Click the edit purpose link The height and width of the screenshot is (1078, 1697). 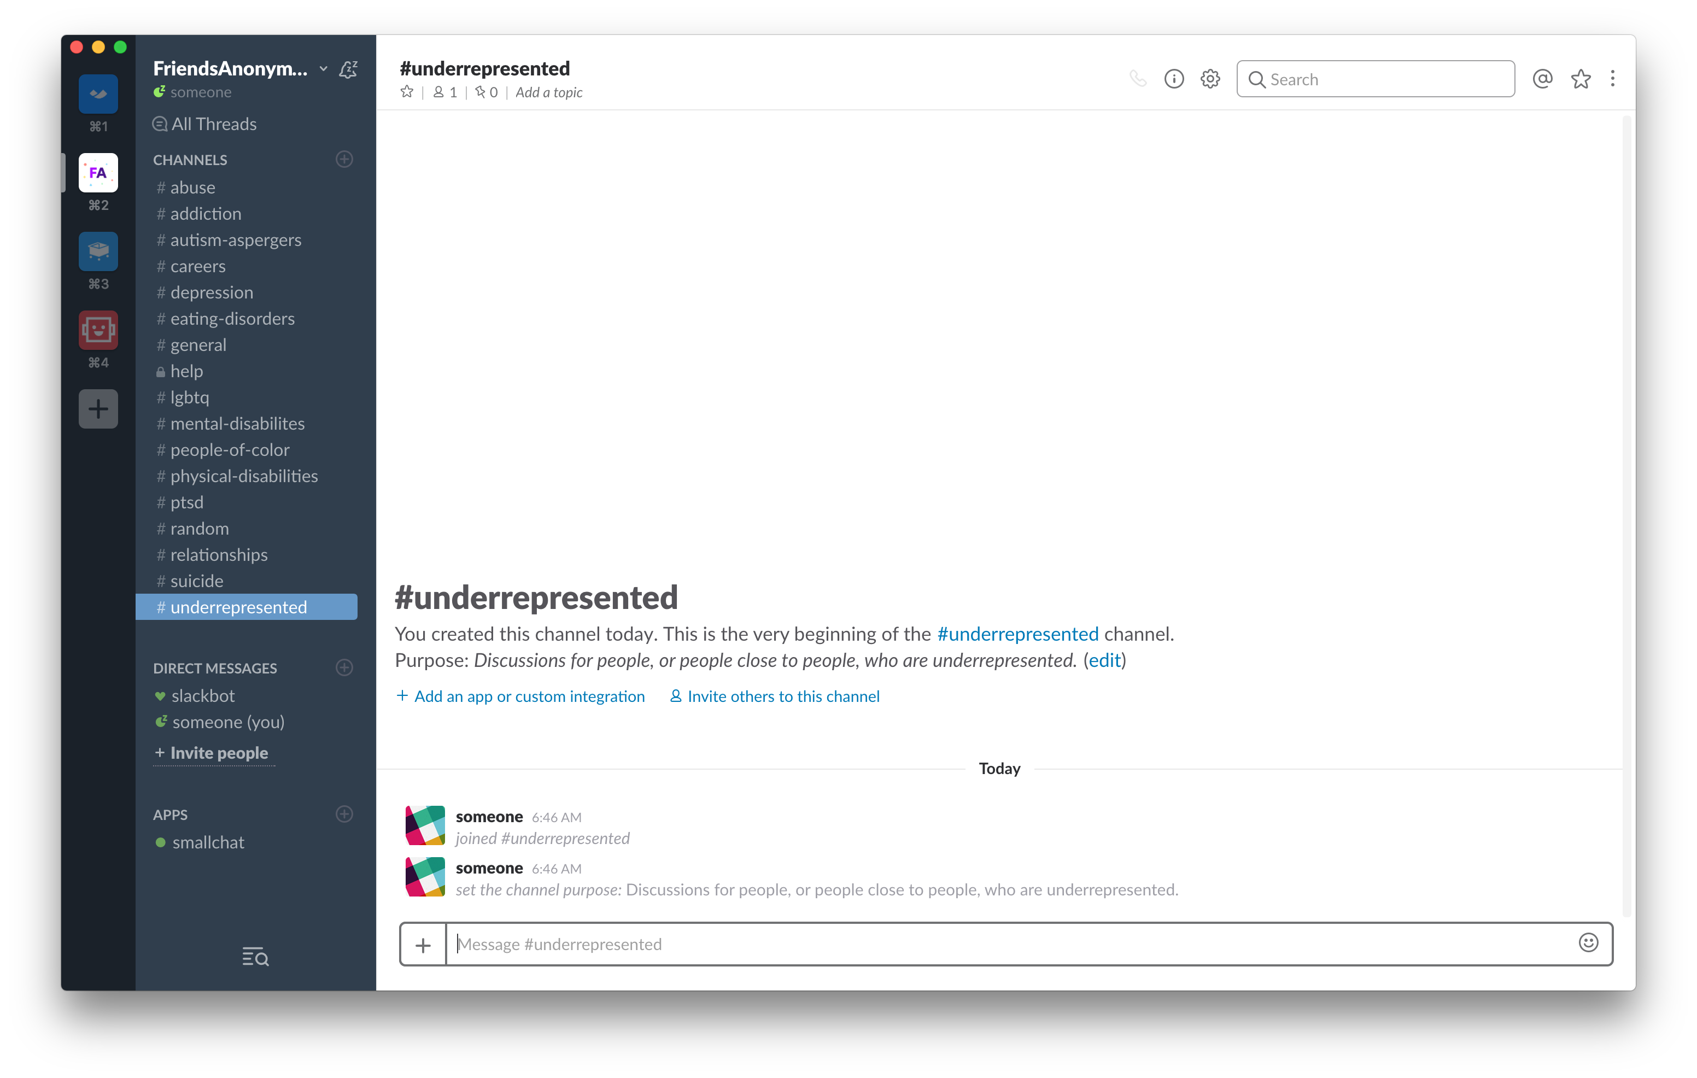pyautogui.click(x=1104, y=660)
